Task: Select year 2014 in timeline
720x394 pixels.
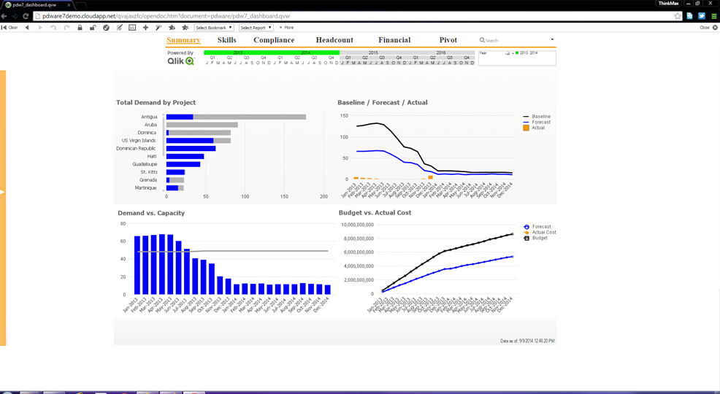Action: point(305,53)
